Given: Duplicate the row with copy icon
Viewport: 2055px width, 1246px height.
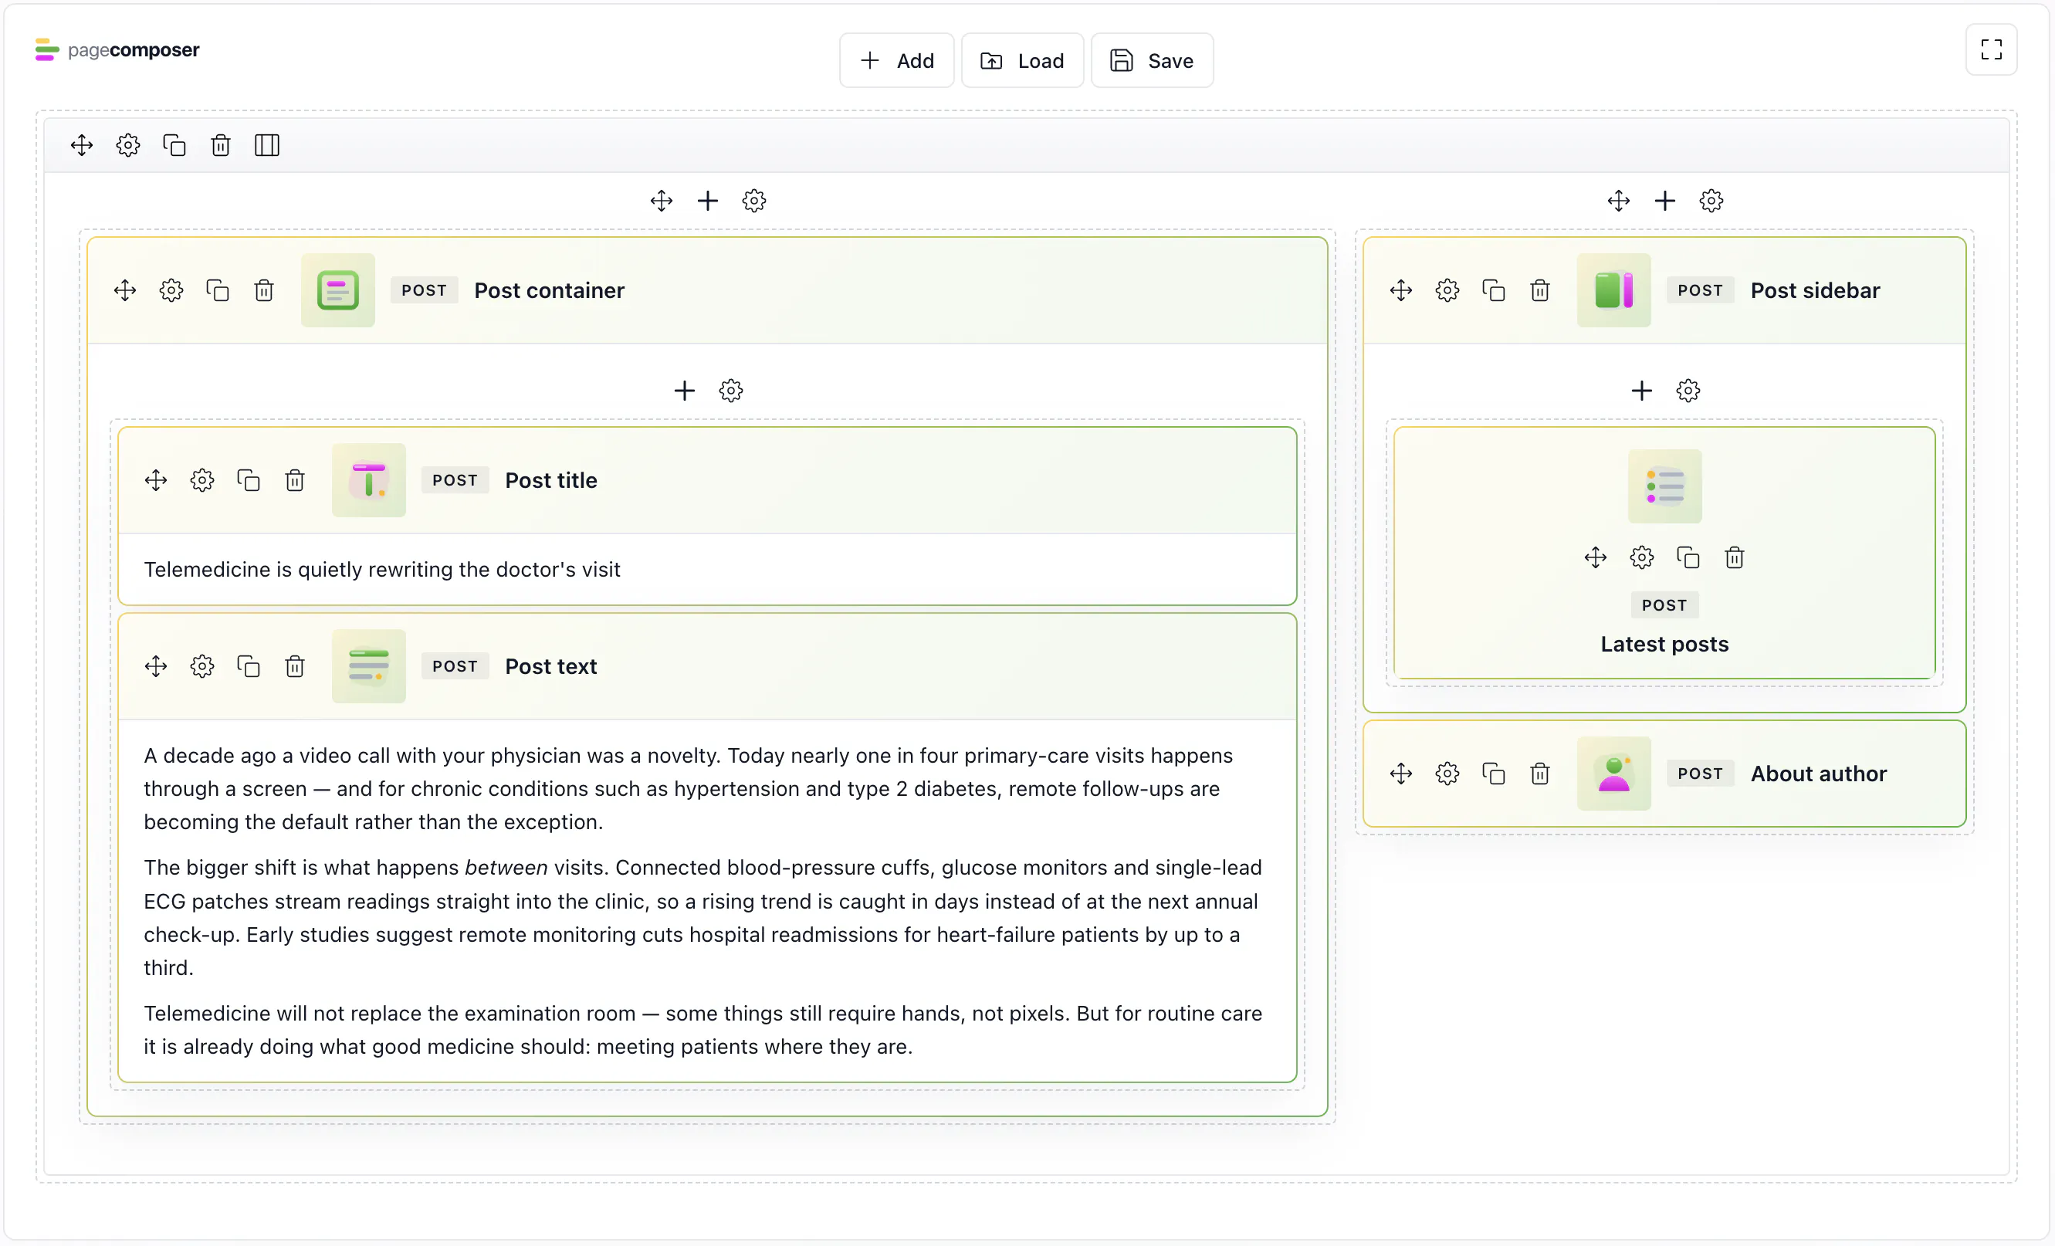Looking at the screenshot, I should tap(174, 145).
